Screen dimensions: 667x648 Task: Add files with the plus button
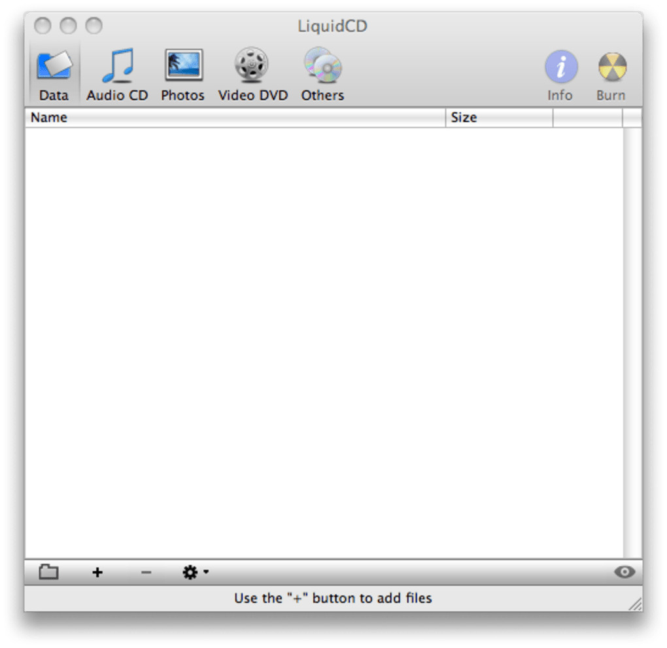(x=97, y=572)
